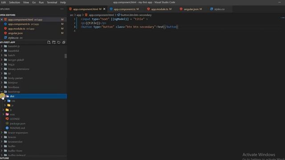Close app.component.html in Open Editors list
This screenshot has width=285, height=160.
point(2,20)
